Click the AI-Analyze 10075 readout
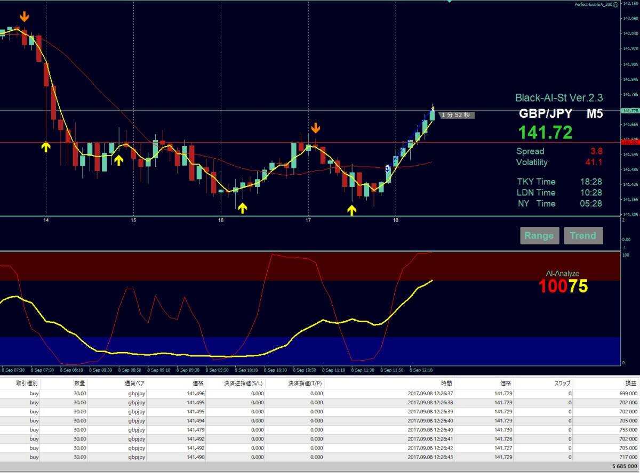Screen dimensions: 640x473 [x=563, y=286]
